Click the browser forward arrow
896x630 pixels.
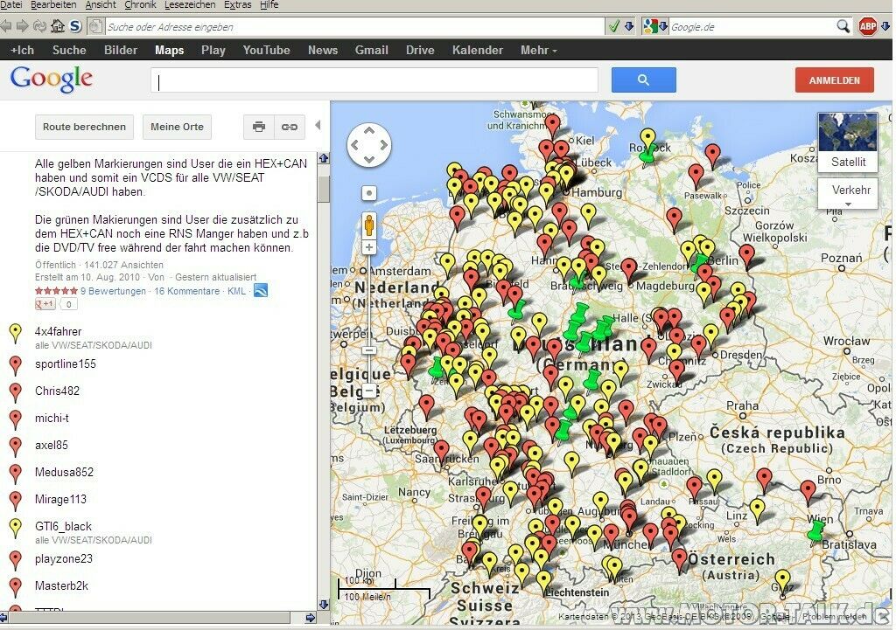point(23,26)
